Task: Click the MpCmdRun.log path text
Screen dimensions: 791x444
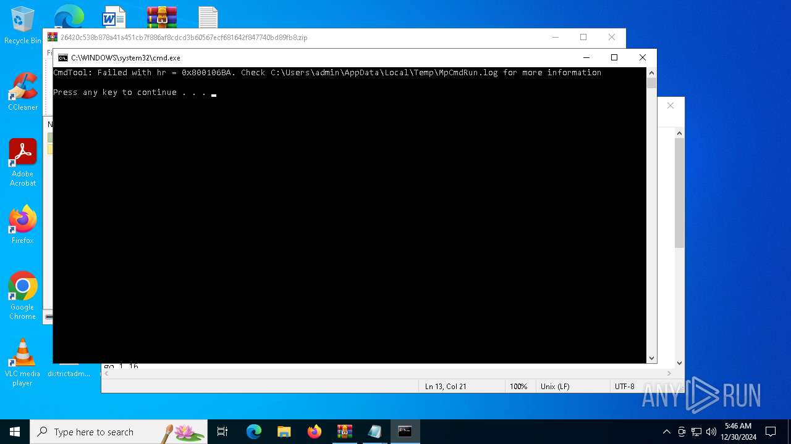Action: coord(384,73)
